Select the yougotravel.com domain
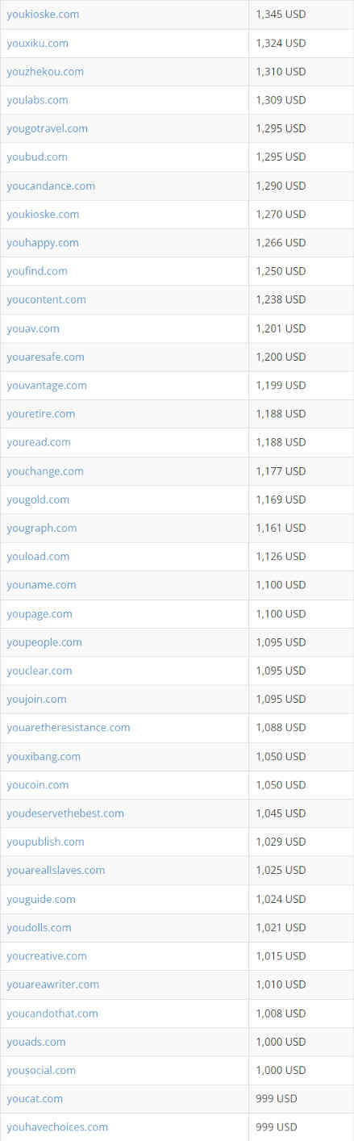 click(x=47, y=128)
